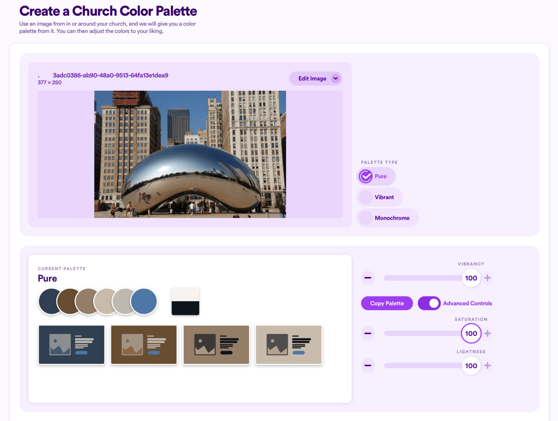This screenshot has width=558, height=421.
Task: Increase vibrancy with the plus icon
Action: (488, 278)
